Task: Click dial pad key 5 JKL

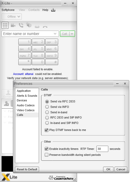Action: coord(38,48)
